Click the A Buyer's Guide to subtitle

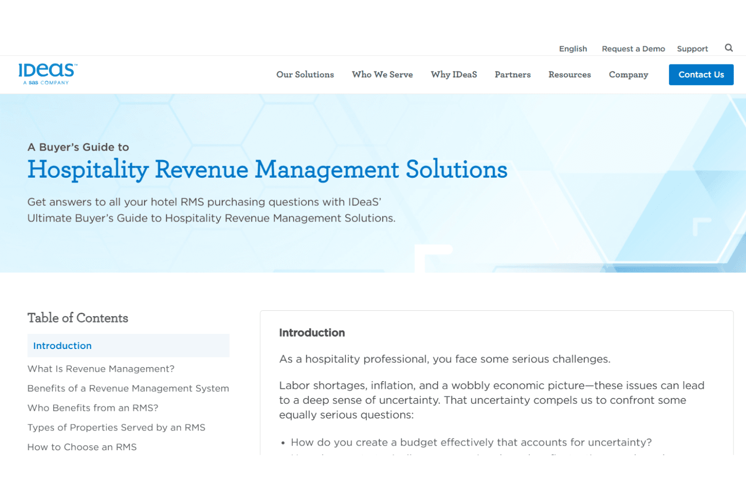click(78, 147)
